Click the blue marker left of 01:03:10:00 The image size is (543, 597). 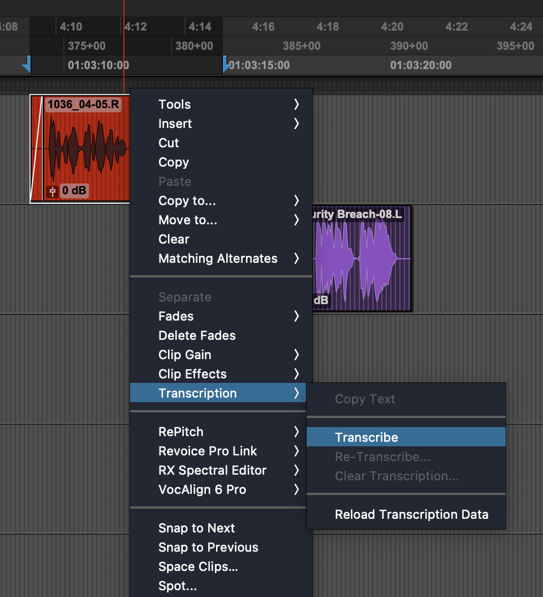point(27,65)
